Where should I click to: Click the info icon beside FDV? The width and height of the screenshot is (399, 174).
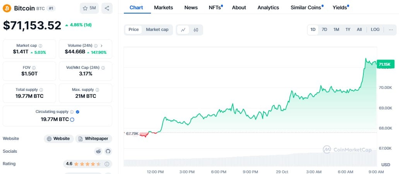(x=34, y=68)
